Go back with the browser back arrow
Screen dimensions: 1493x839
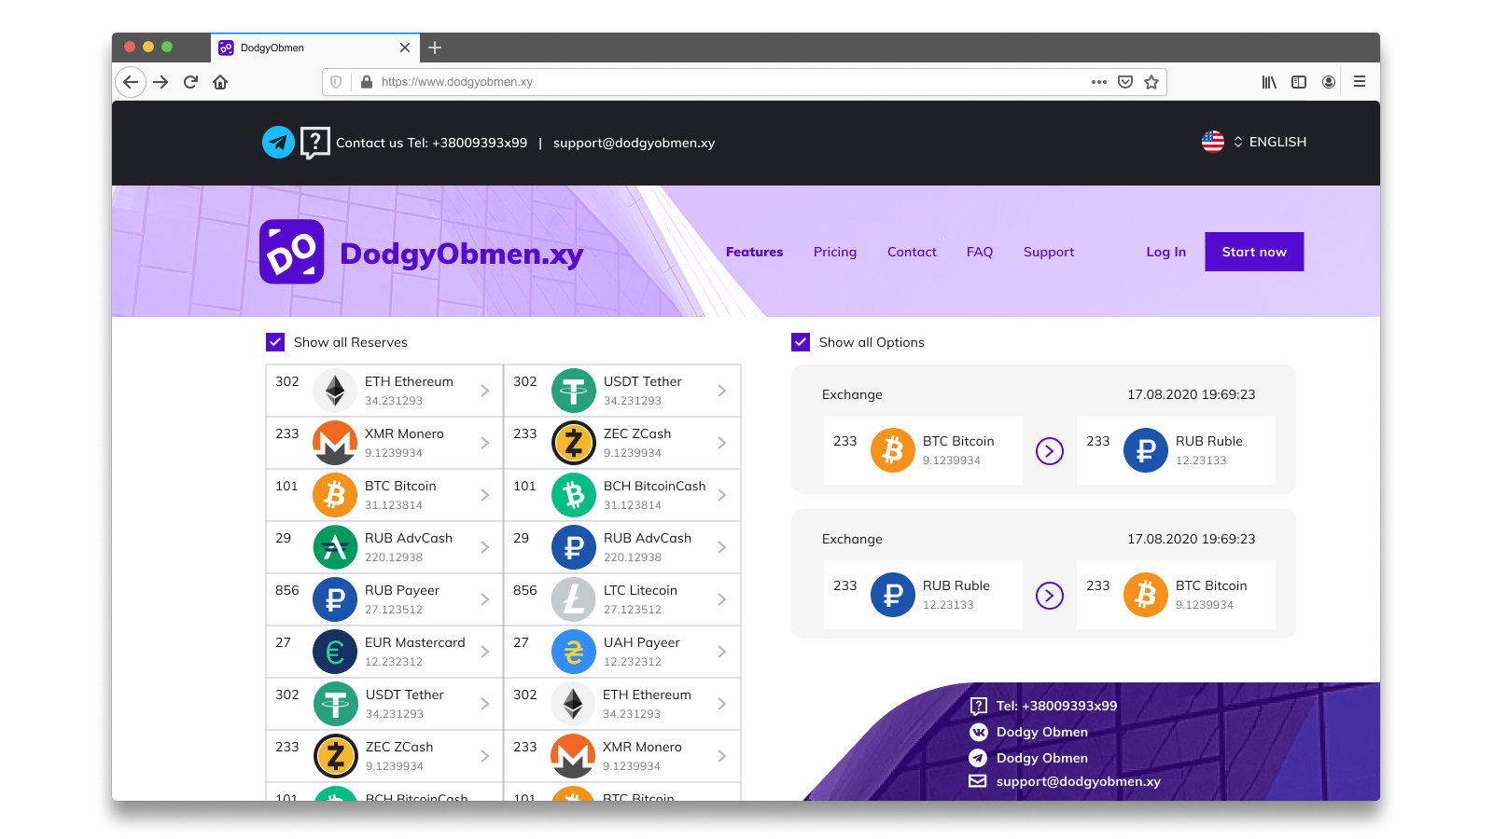point(131,82)
